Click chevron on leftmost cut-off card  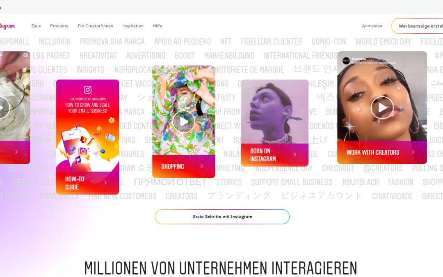coord(16,152)
